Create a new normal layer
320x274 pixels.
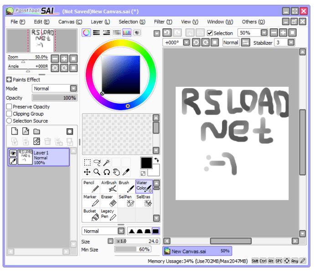(x=15, y=131)
